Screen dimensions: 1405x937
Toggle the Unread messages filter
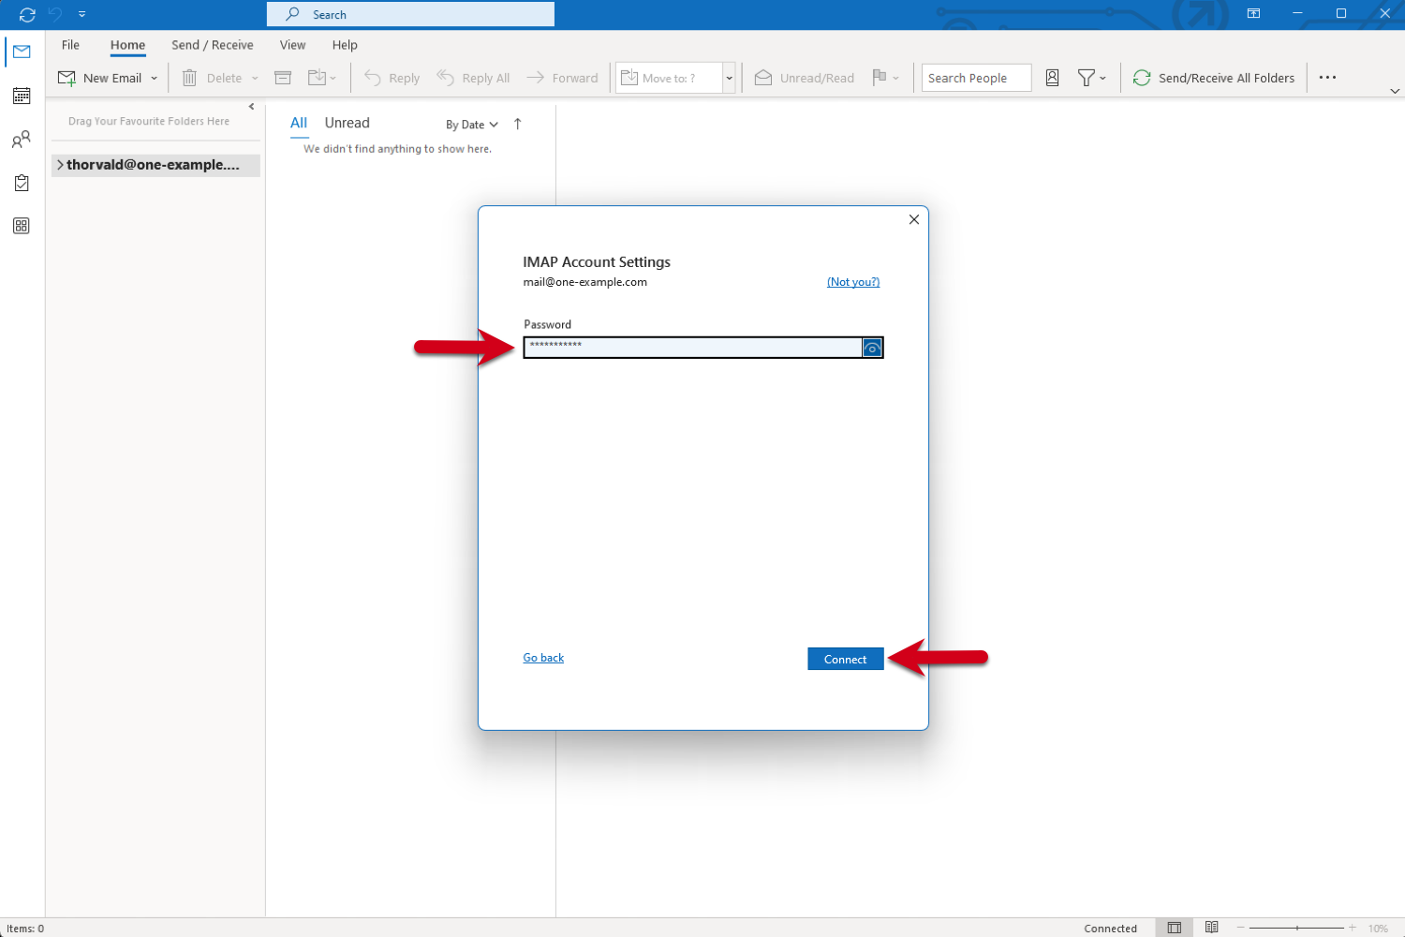click(x=347, y=123)
